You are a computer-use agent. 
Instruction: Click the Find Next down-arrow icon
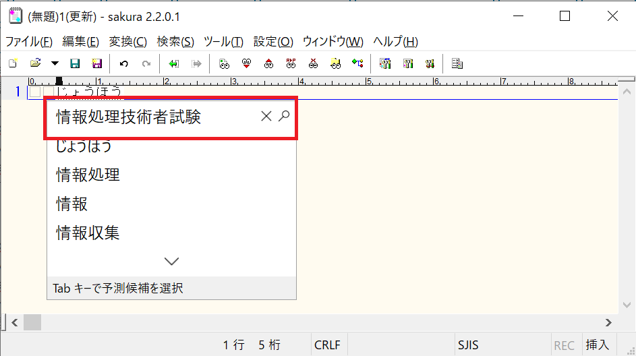(x=246, y=63)
